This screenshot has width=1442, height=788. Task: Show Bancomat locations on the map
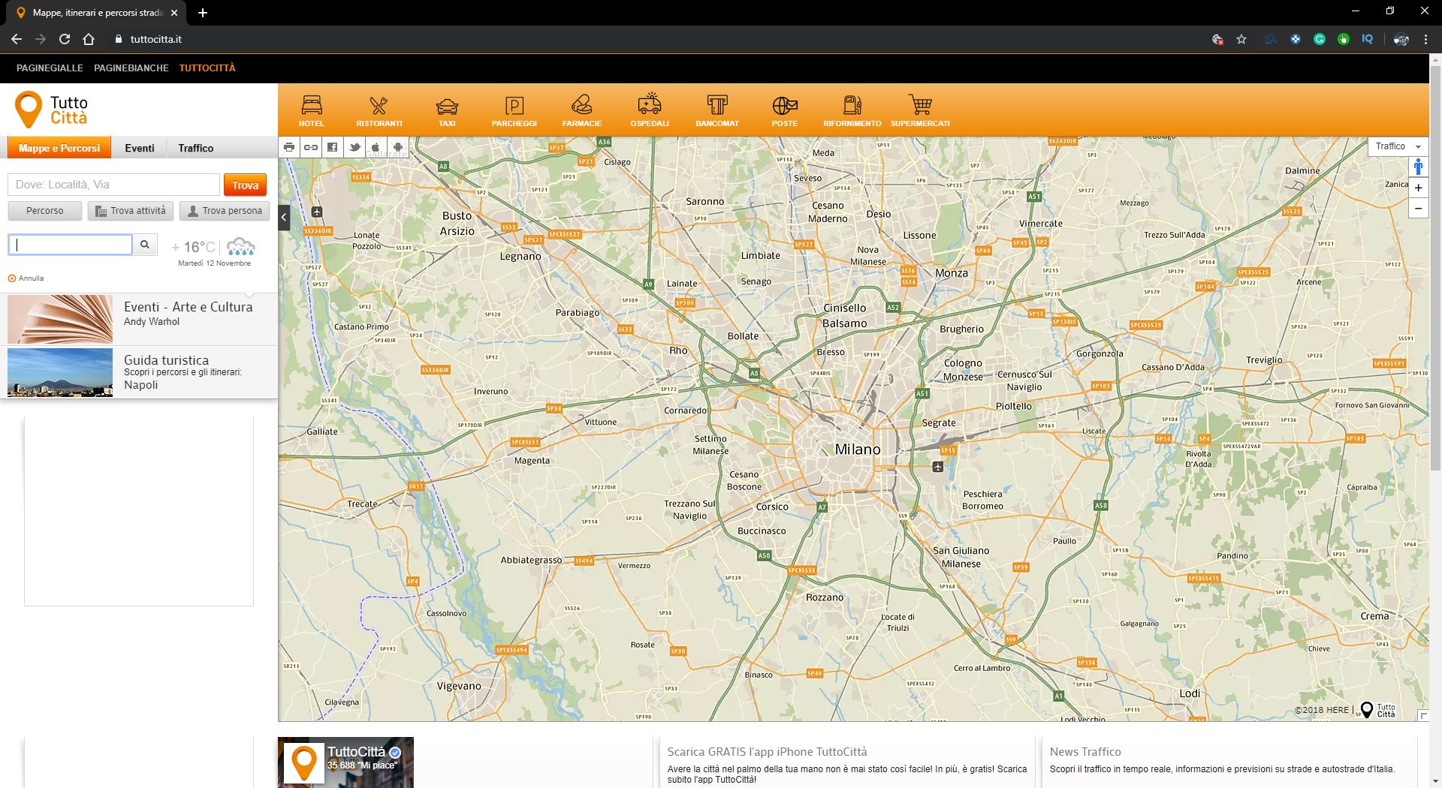tap(716, 110)
